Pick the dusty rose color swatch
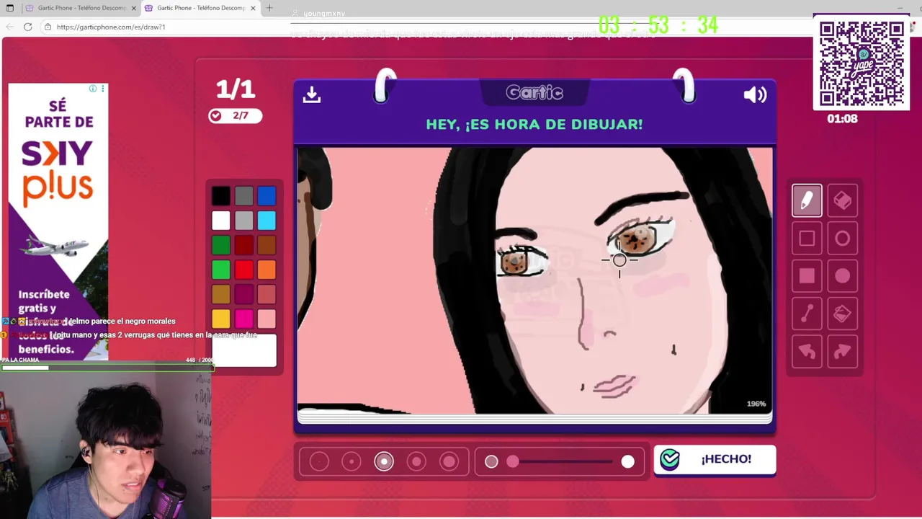The height and width of the screenshot is (519, 922). [x=267, y=294]
